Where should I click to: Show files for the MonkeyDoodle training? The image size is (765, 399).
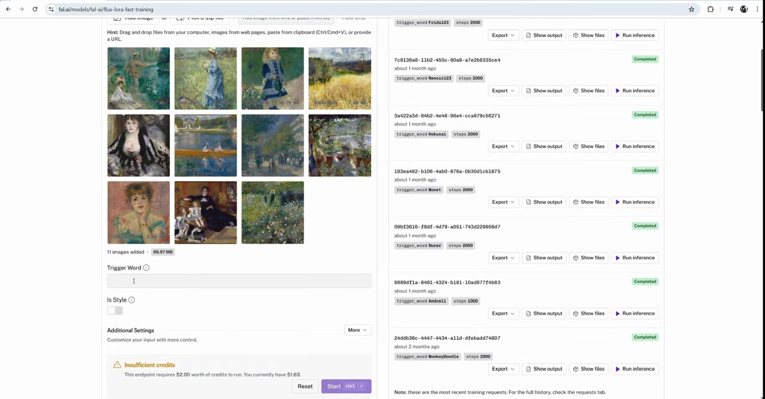click(589, 369)
